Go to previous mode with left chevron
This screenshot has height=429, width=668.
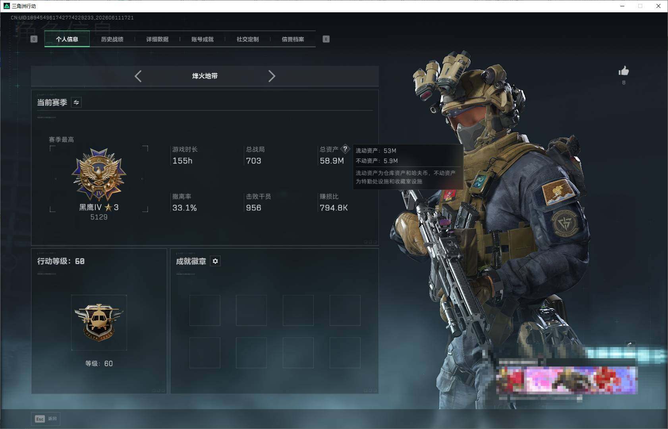[138, 76]
